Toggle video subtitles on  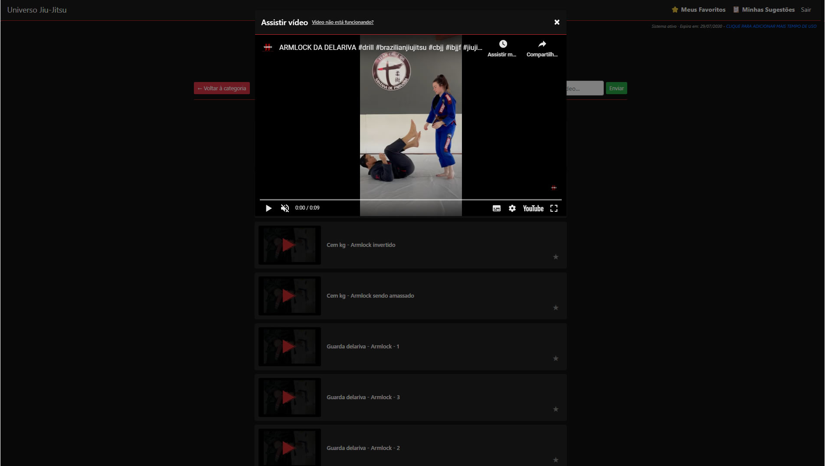(x=497, y=208)
